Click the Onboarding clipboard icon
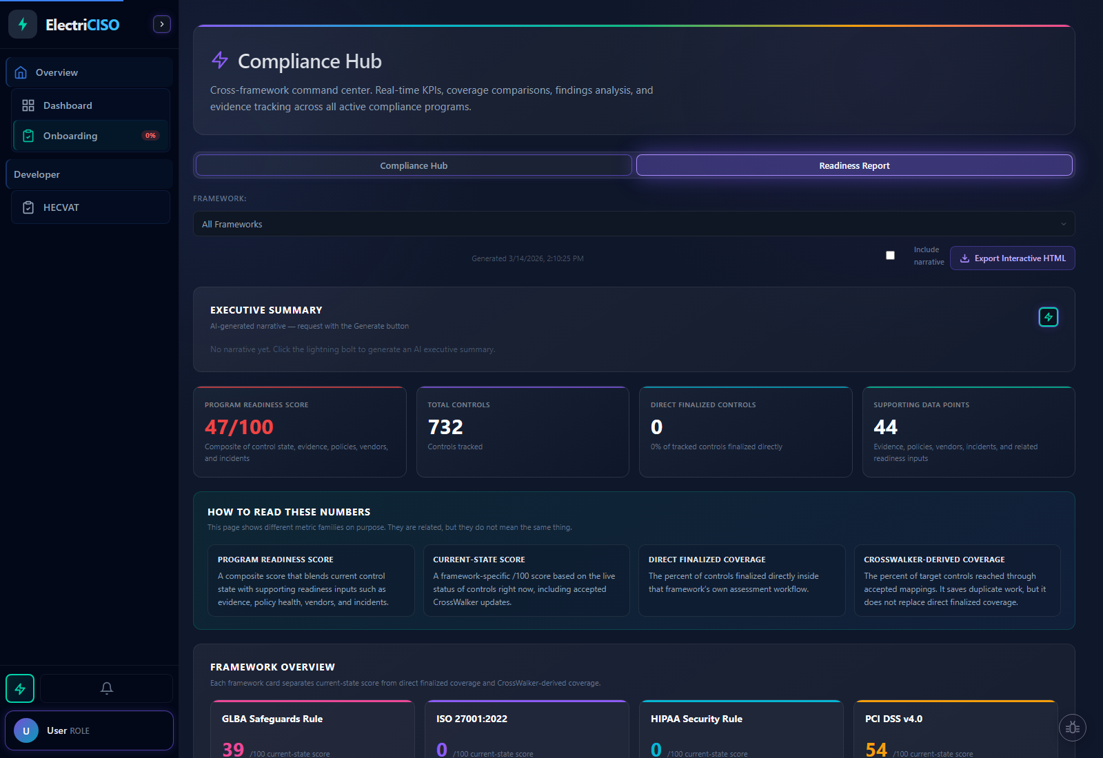 pos(28,136)
